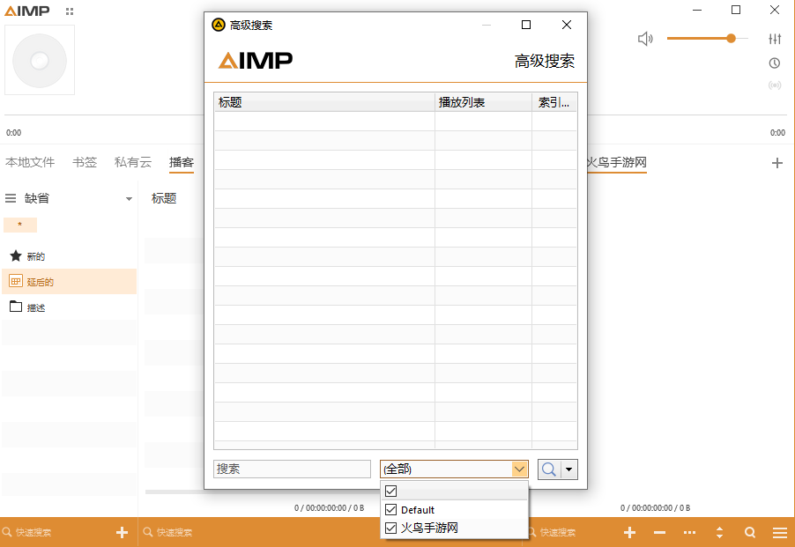Remove files with the minus icon
This screenshot has width=795, height=547.
pyautogui.click(x=659, y=532)
